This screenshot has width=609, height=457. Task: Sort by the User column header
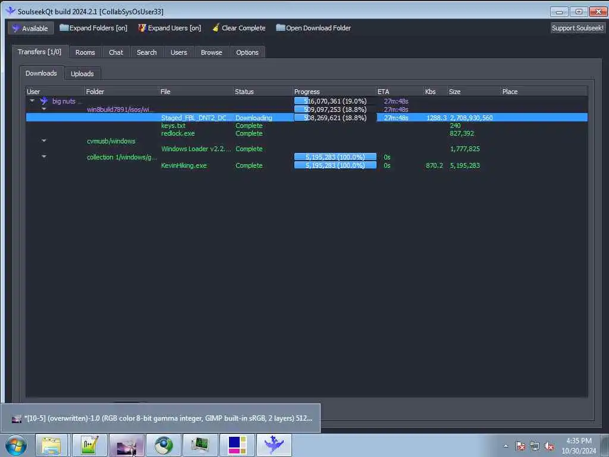[55, 92]
